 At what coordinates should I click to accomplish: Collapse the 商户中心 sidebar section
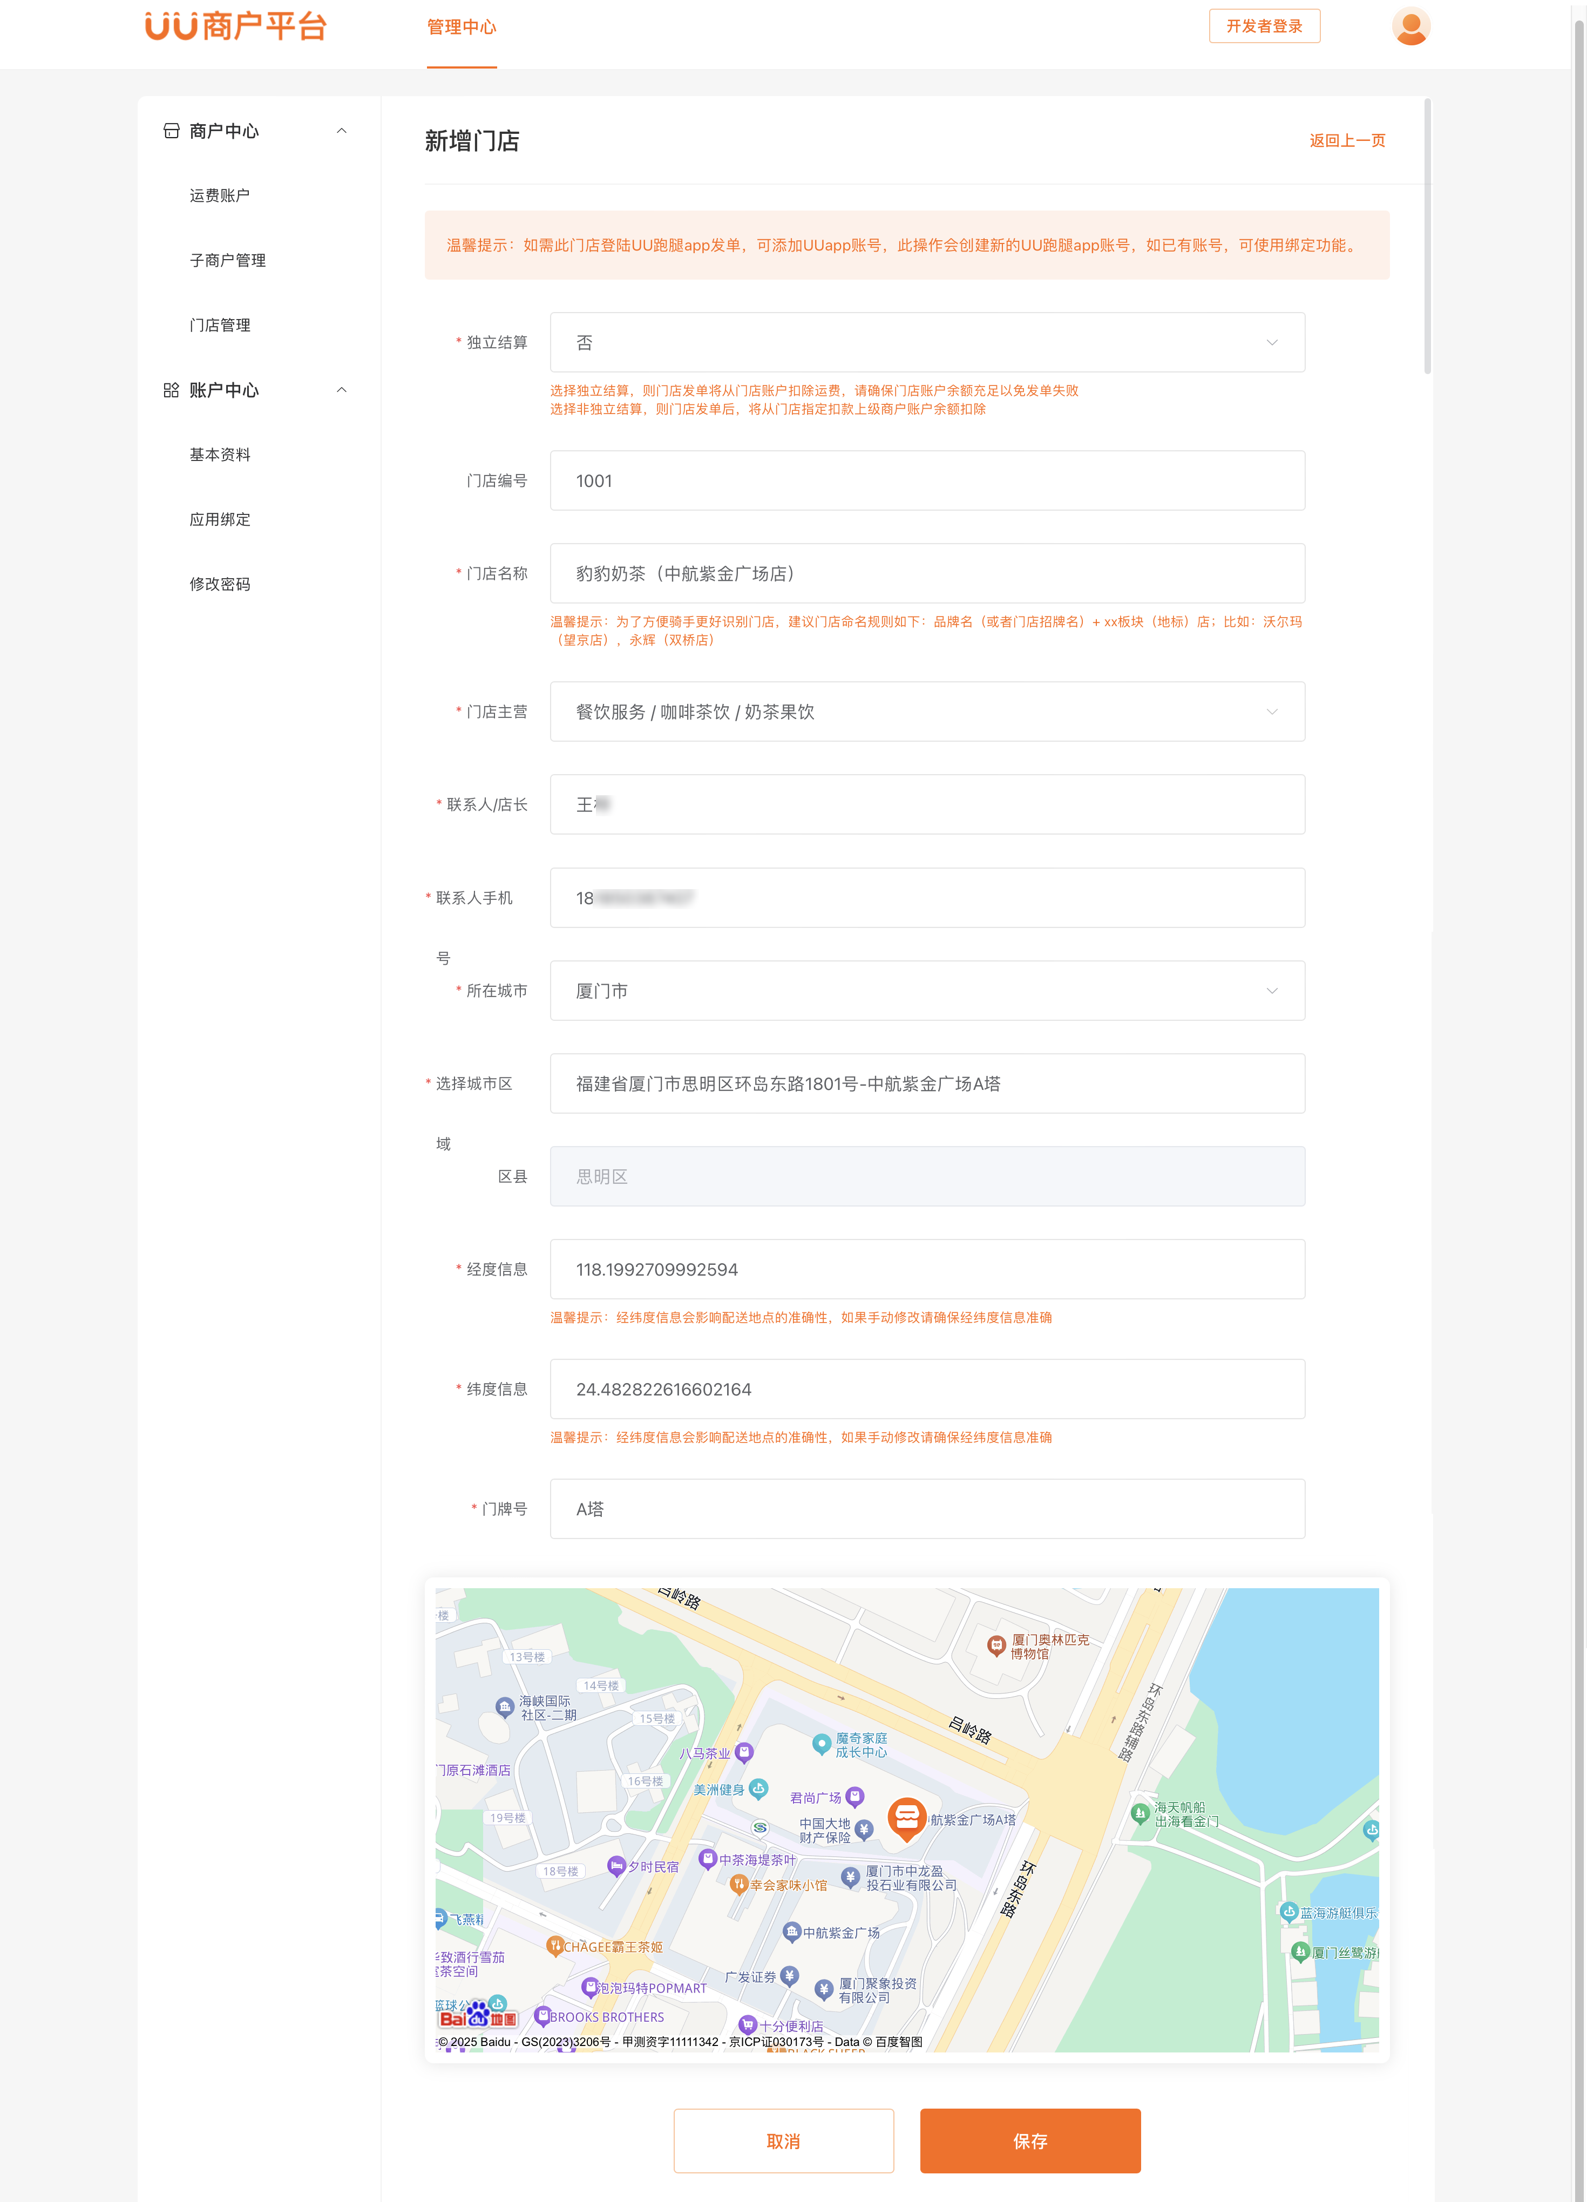pos(342,131)
